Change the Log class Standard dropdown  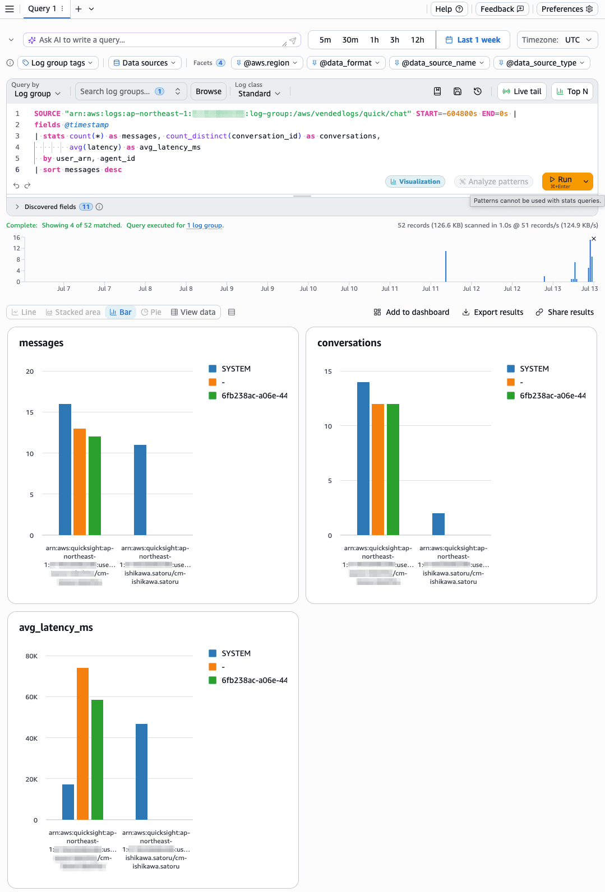259,94
